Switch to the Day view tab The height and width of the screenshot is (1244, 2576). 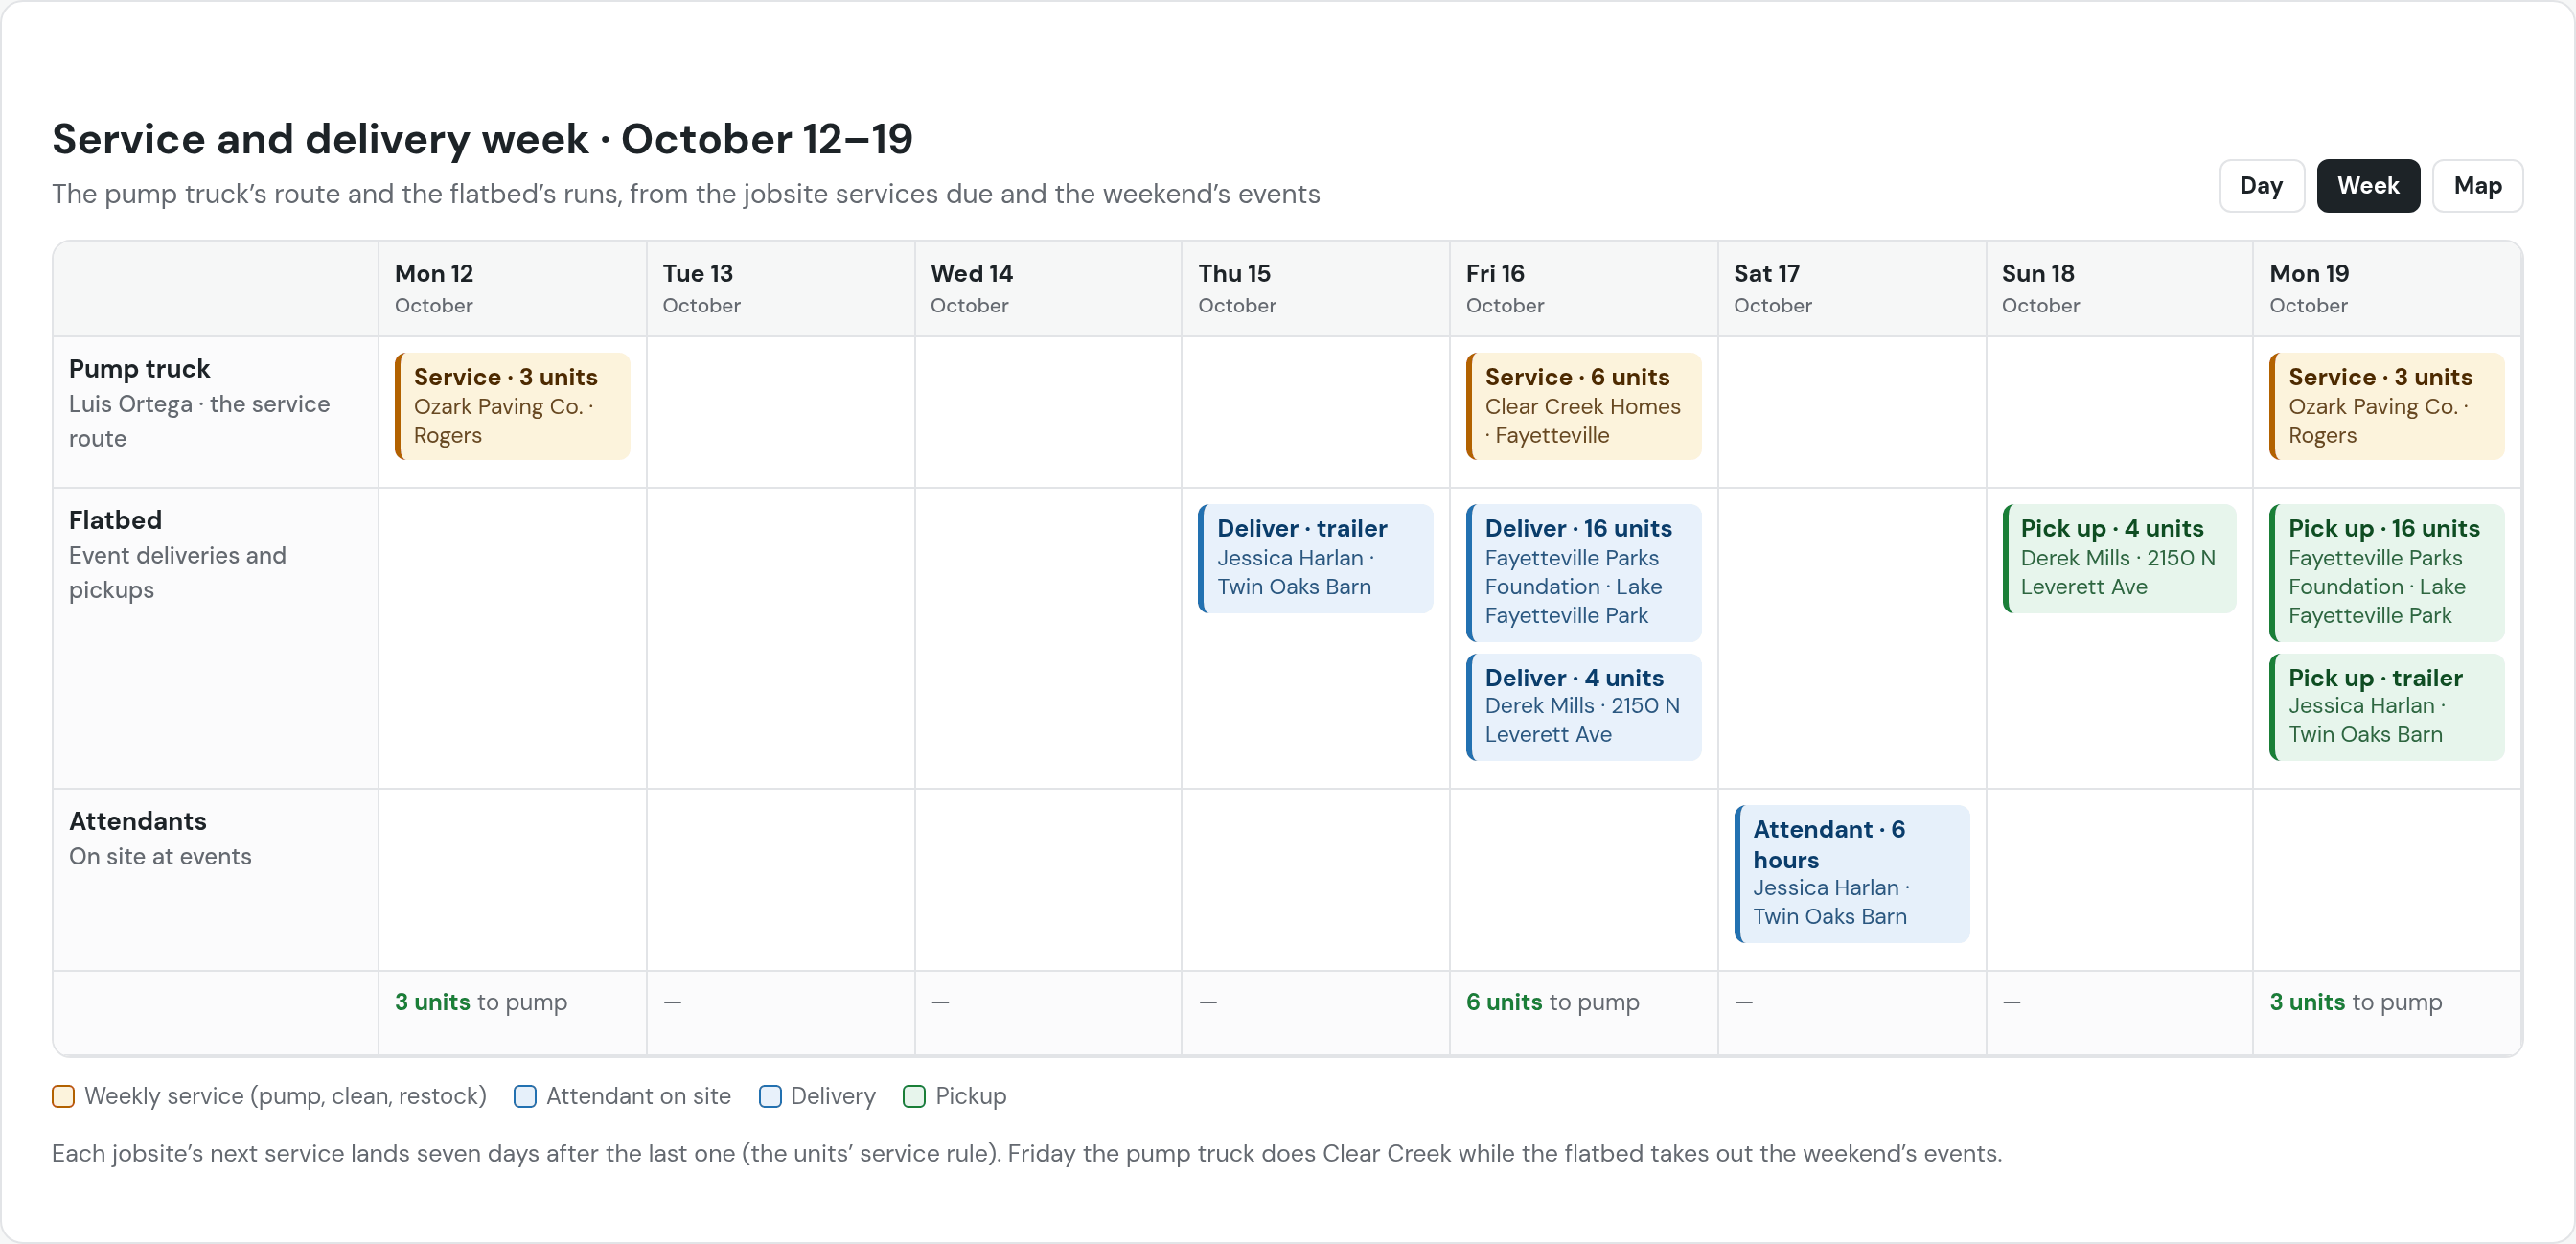click(x=2261, y=186)
